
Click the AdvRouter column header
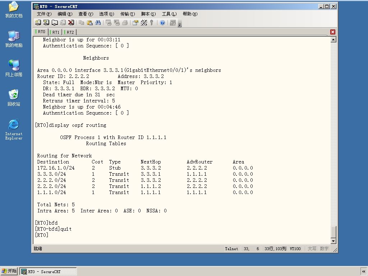[199, 162]
